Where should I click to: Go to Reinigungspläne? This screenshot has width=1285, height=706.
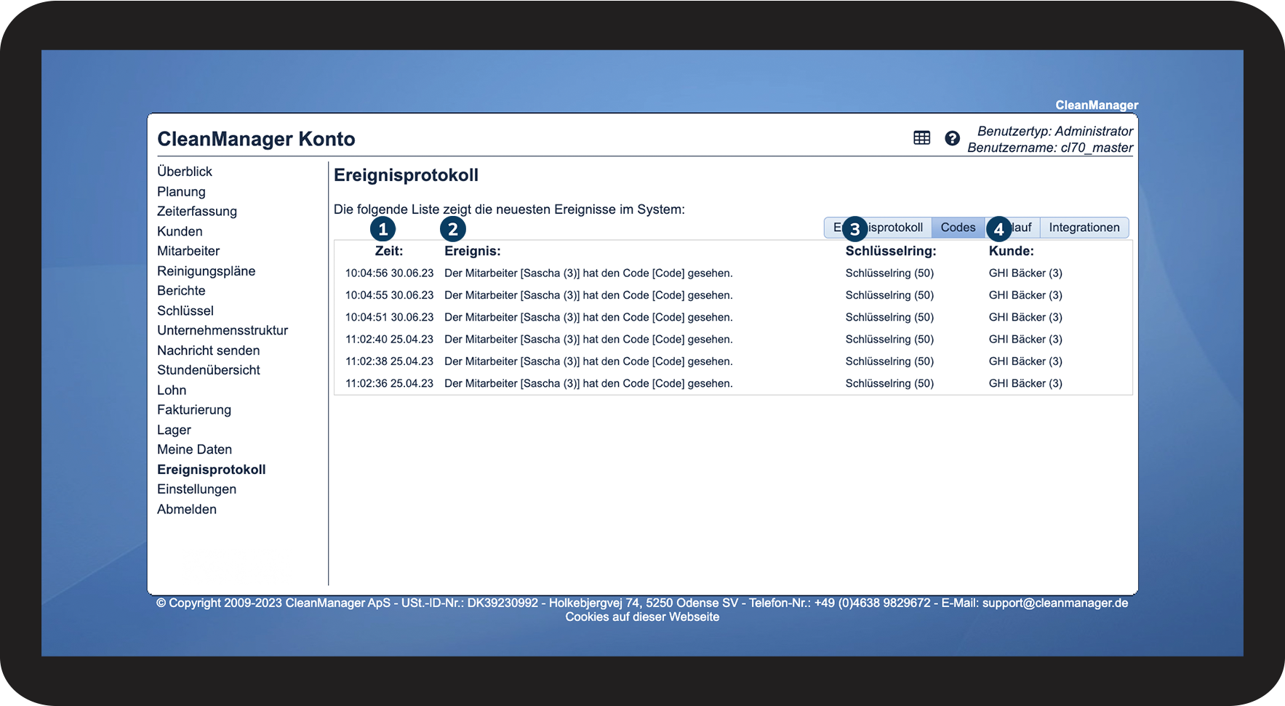point(207,271)
